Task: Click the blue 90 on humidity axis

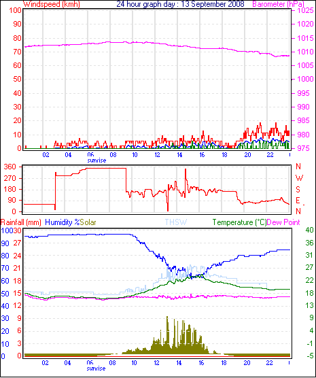Action: pos(5,243)
